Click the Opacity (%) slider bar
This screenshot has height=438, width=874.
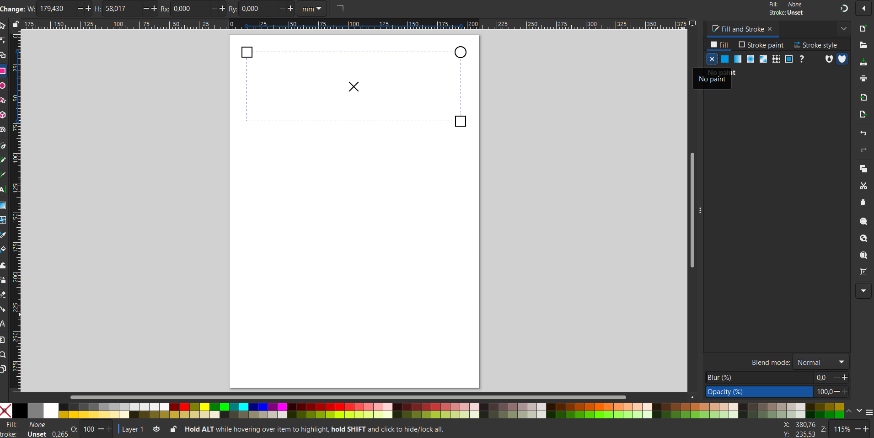click(759, 391)
